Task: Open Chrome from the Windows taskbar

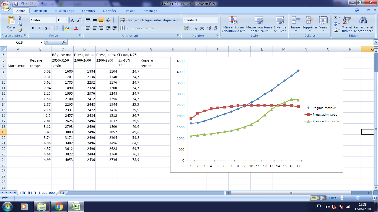Action: pos(59,206)
